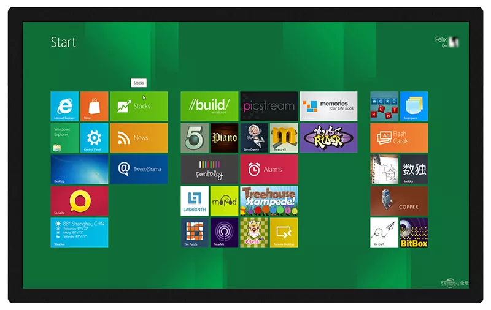This screenshot has width=491, height=310.
Task: Open the BitBox tile
Action: pos(414,233)
